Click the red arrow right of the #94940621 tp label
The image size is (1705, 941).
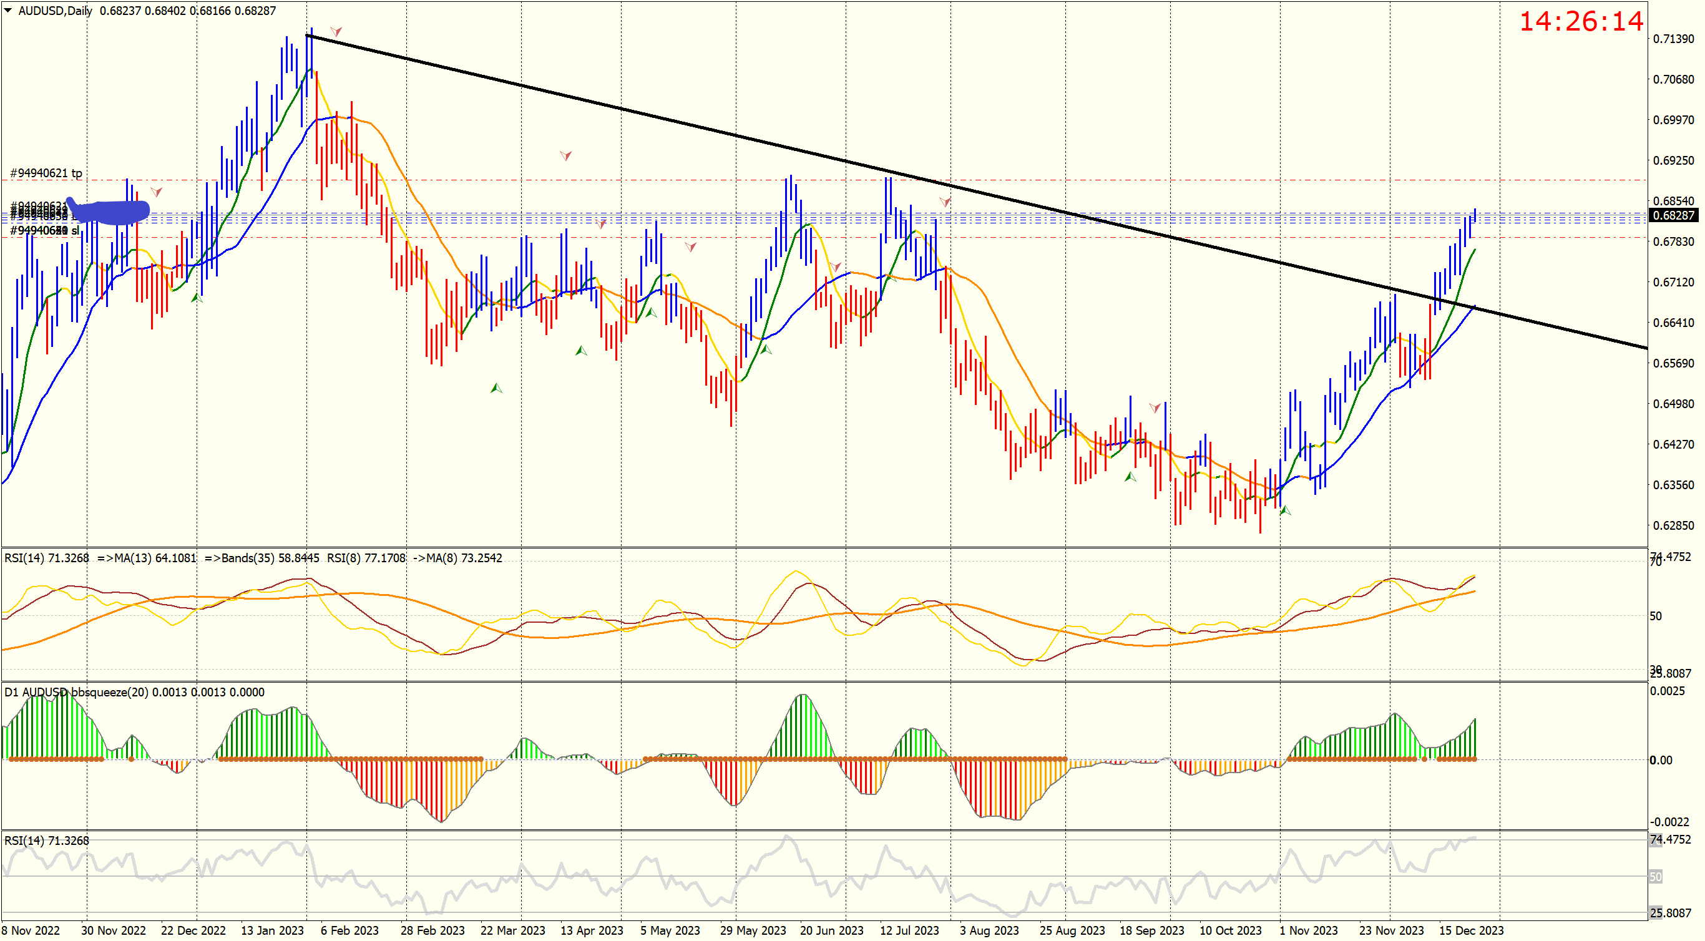pyautogui.click(x=156, y=192)
